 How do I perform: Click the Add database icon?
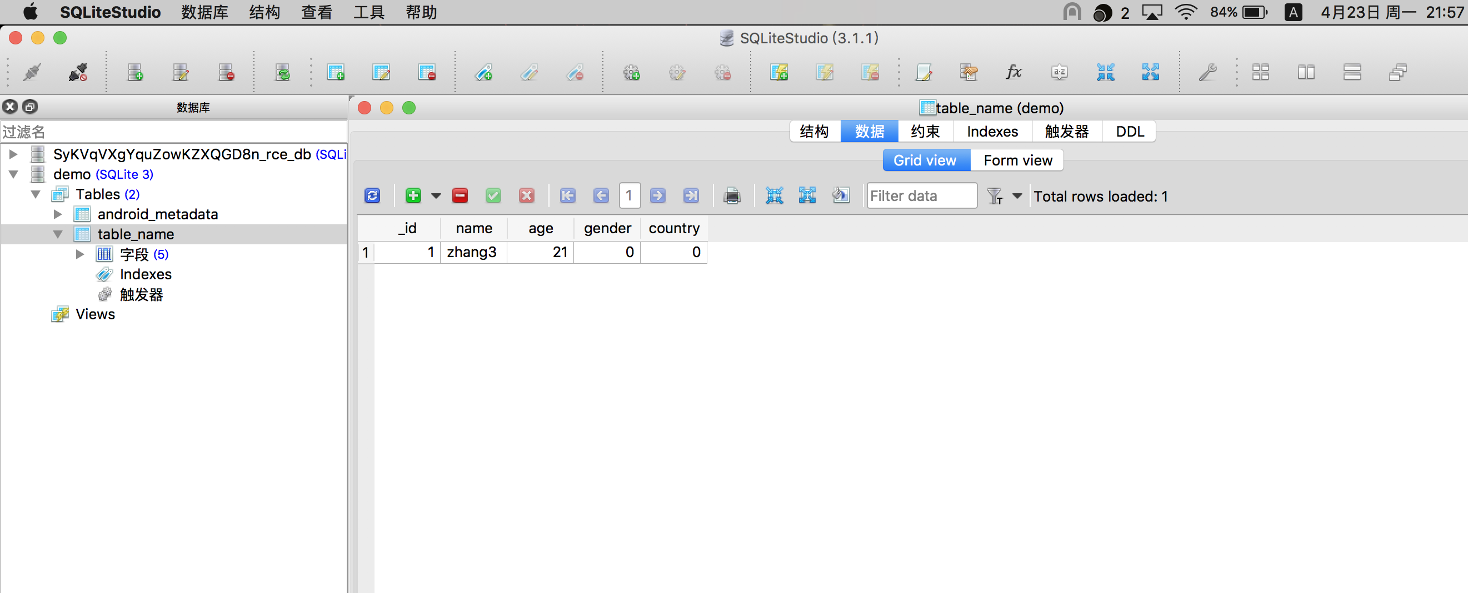[x=135, y=72]
